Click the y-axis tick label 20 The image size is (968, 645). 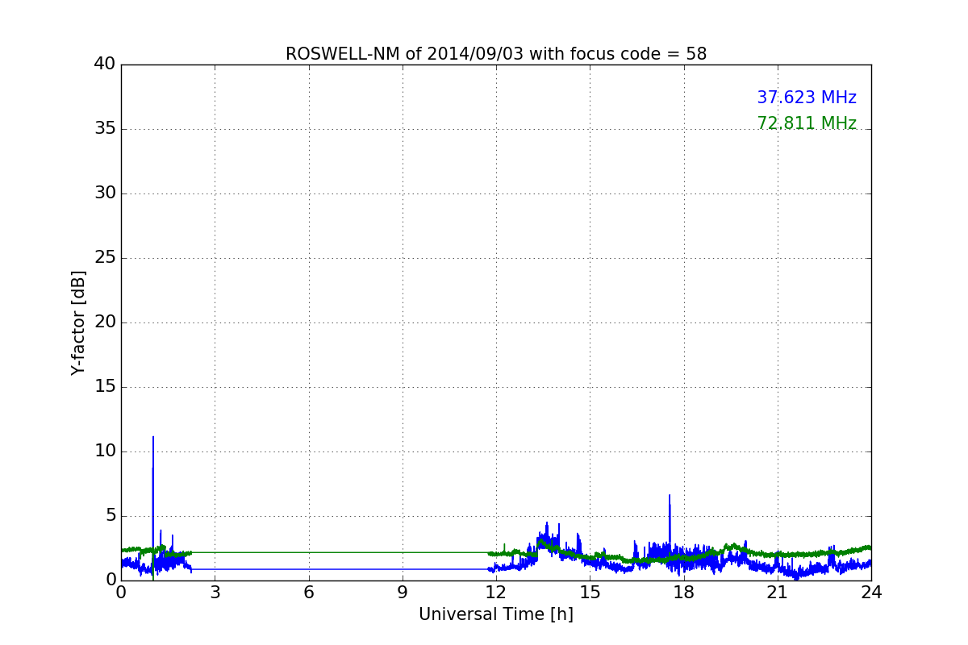104,322
